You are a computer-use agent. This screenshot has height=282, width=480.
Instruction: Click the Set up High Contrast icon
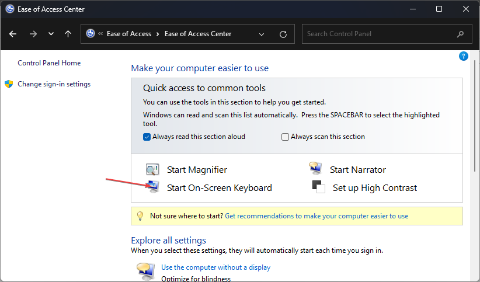click(318, 187)
